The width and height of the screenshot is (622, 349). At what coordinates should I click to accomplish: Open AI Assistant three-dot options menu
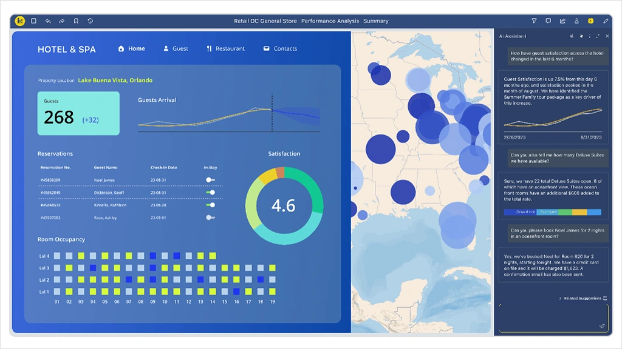(x=589, y=36)
